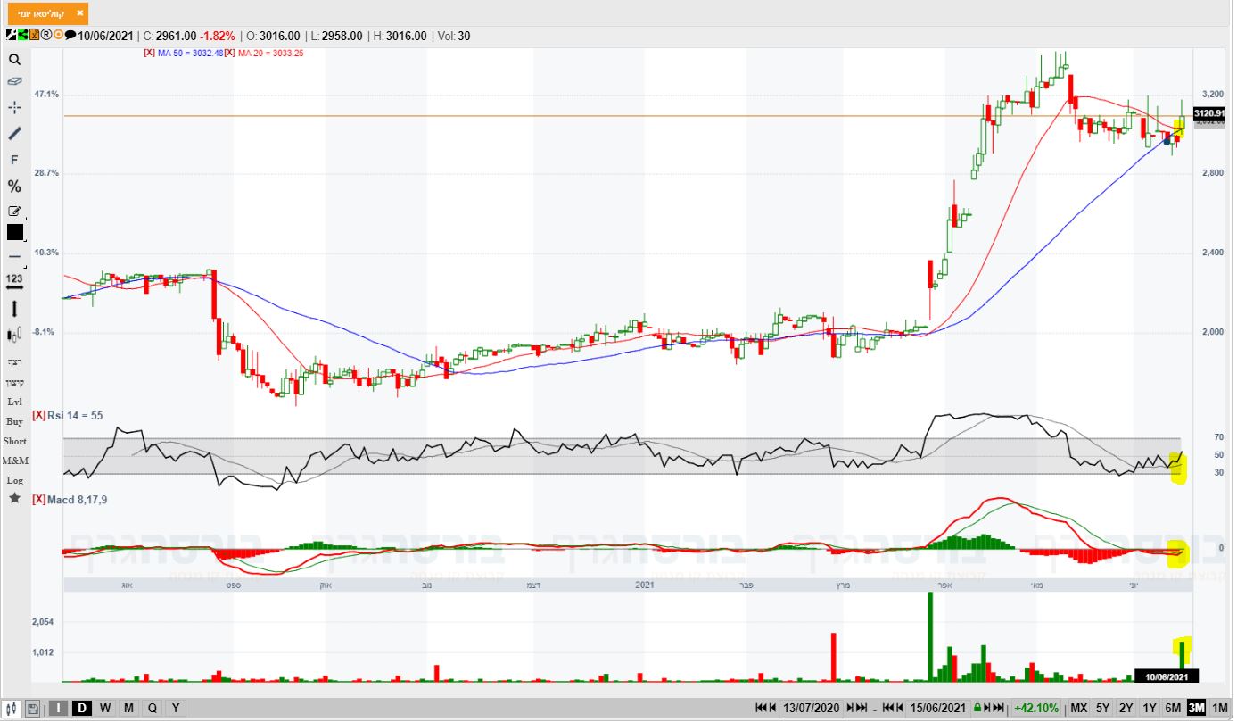Open the Fibonacci F tool
Screen dimensions: 1237x722
click(14, 160)
